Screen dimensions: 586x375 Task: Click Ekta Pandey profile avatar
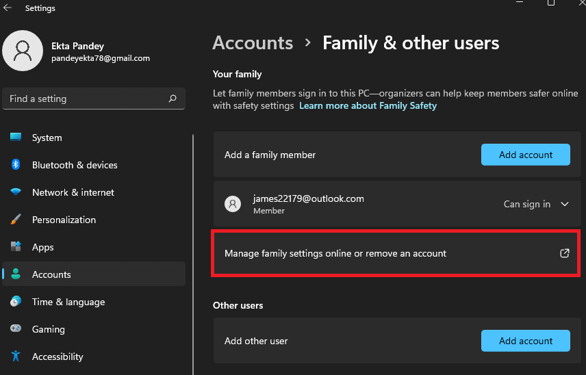23,51
